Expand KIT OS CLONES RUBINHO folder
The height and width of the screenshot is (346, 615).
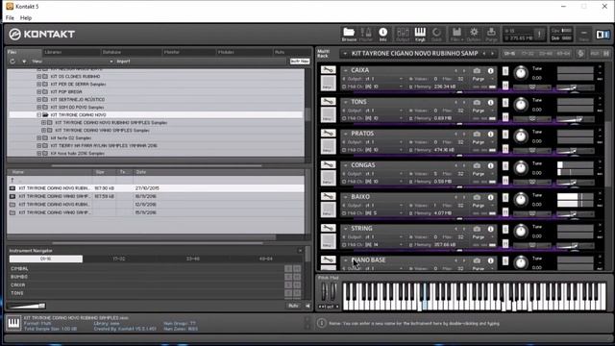point(38,77)
